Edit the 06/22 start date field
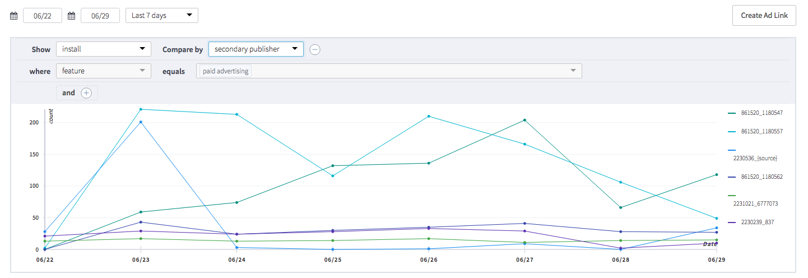Viewport: 808px width, 278px height. tap(43, 16)
